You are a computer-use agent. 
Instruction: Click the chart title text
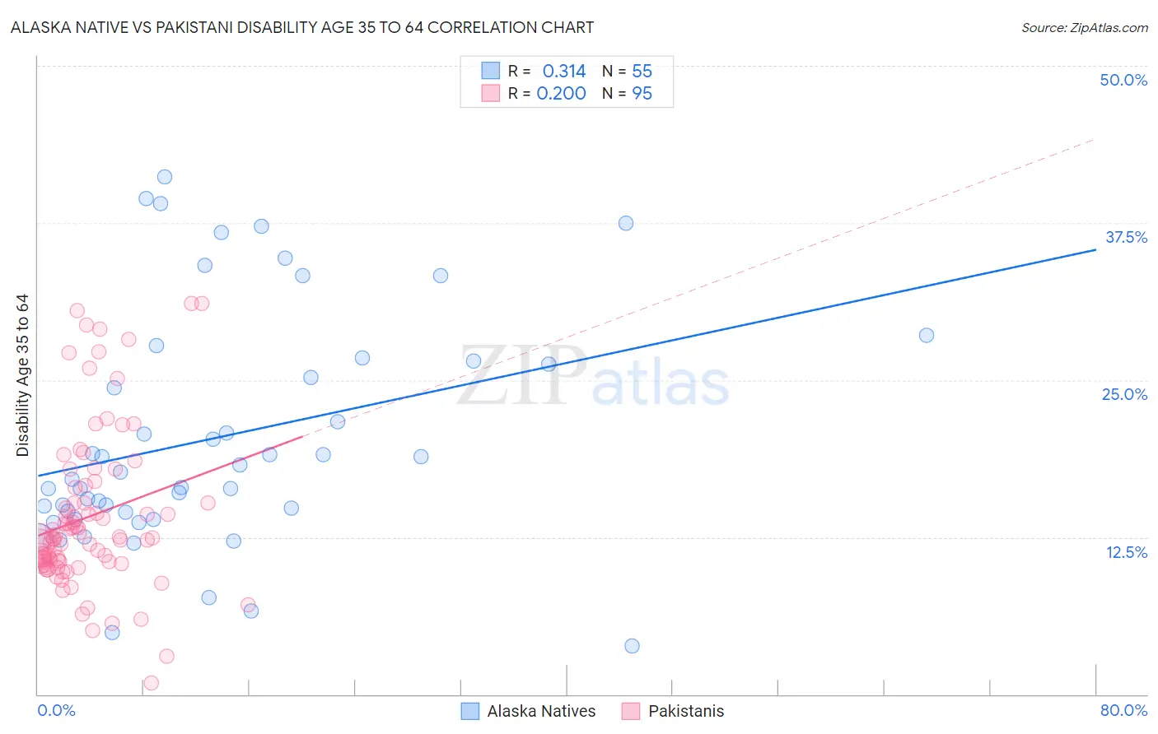(302, 27)
